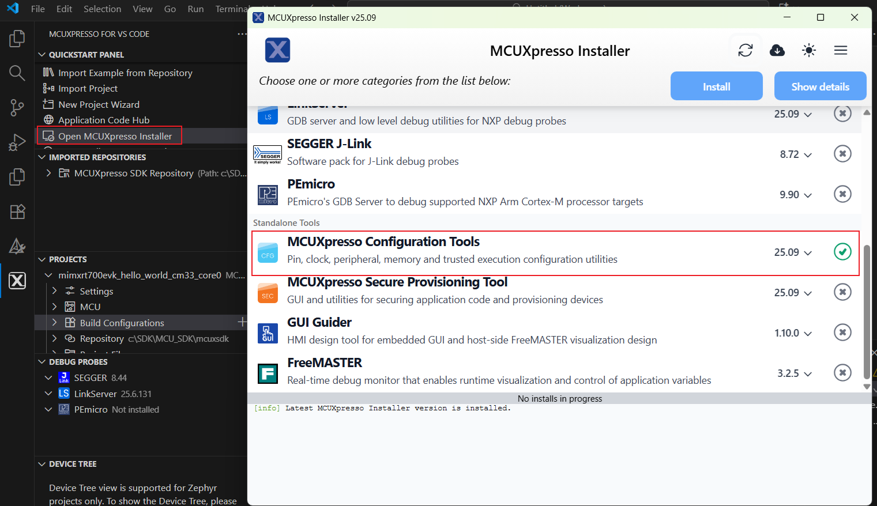Deselect the MCUXpresso Configuration Tools checkmark

(842, 252)
